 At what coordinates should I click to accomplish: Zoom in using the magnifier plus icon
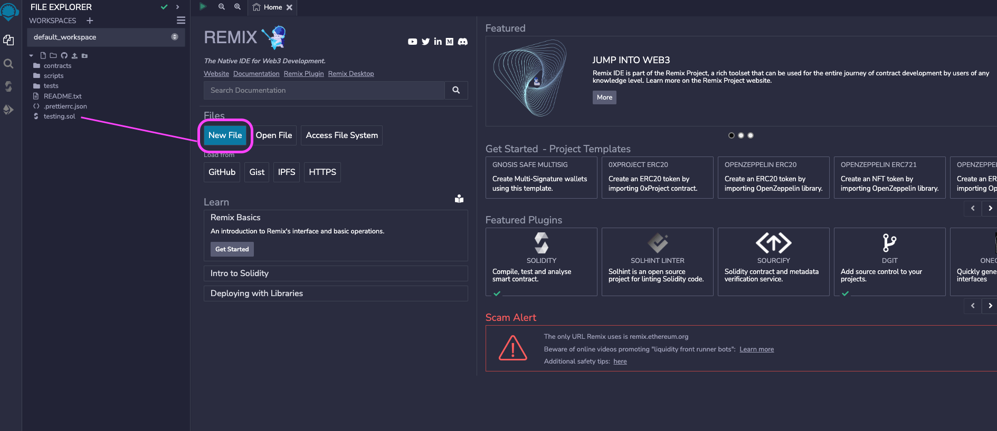[237, 7]
